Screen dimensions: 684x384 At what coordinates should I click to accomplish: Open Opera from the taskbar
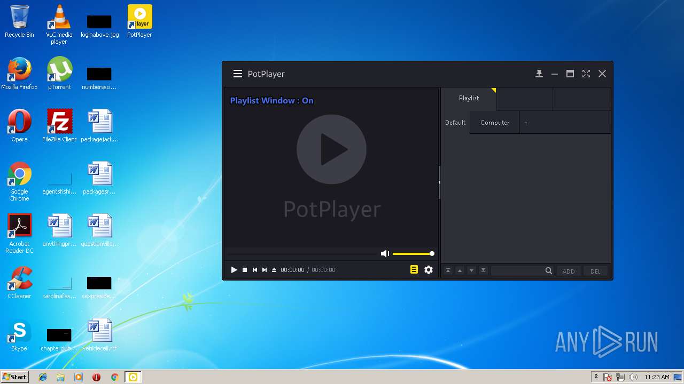96,377
